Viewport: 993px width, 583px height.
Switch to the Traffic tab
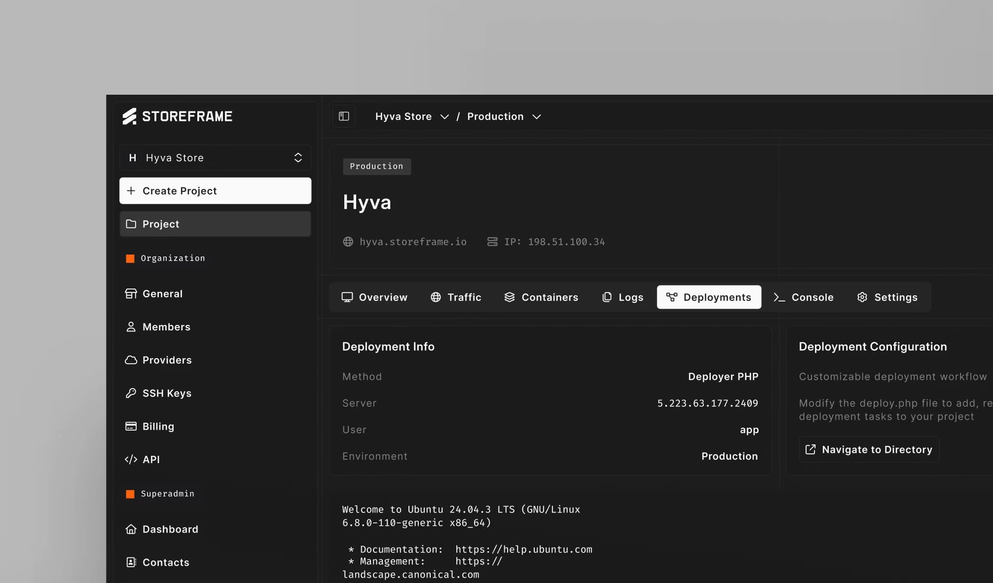click(x=456, y=297)
